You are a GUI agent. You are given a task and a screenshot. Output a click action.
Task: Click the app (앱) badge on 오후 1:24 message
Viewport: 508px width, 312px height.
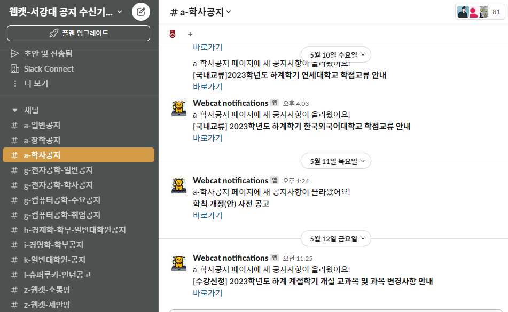tap(275, 180)
